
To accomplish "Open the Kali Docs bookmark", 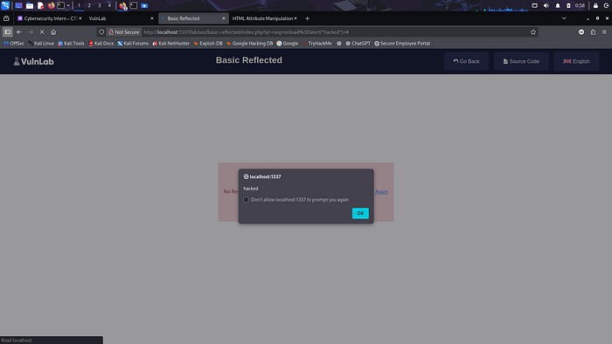I will point(101,44).
